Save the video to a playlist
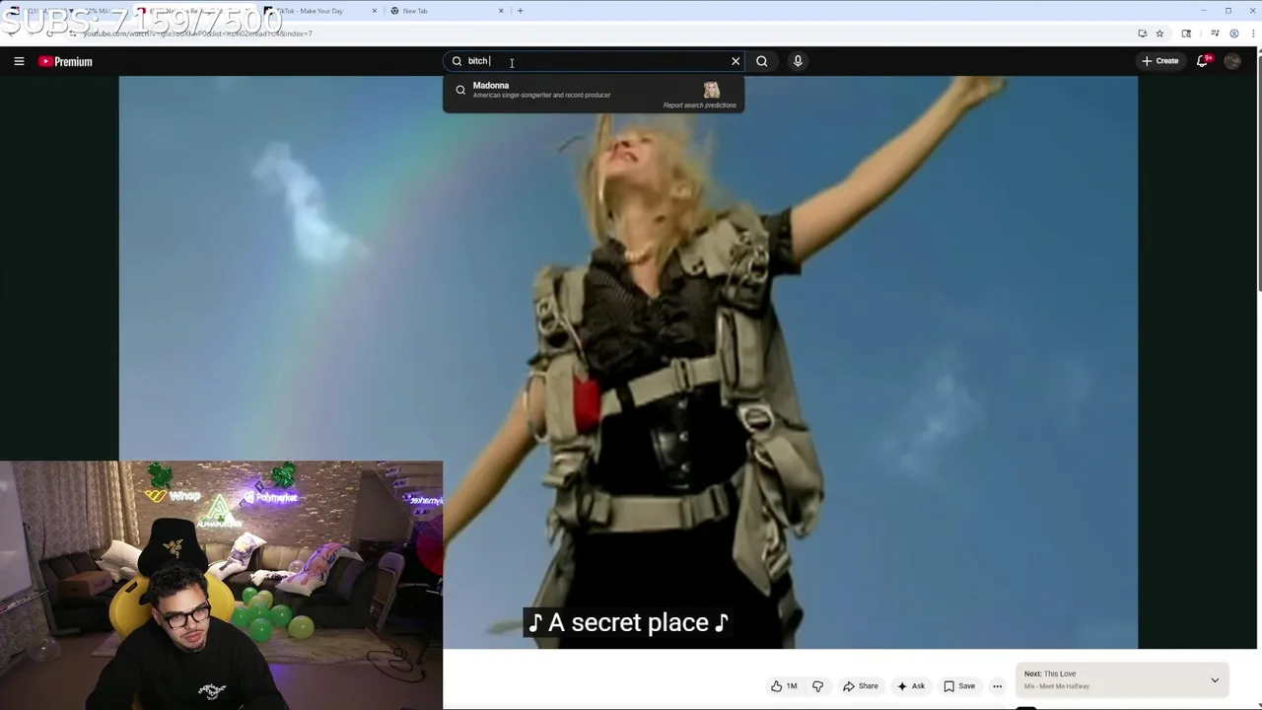Image resolution: width=1262 pixels, height=710 pixels. 959,686
